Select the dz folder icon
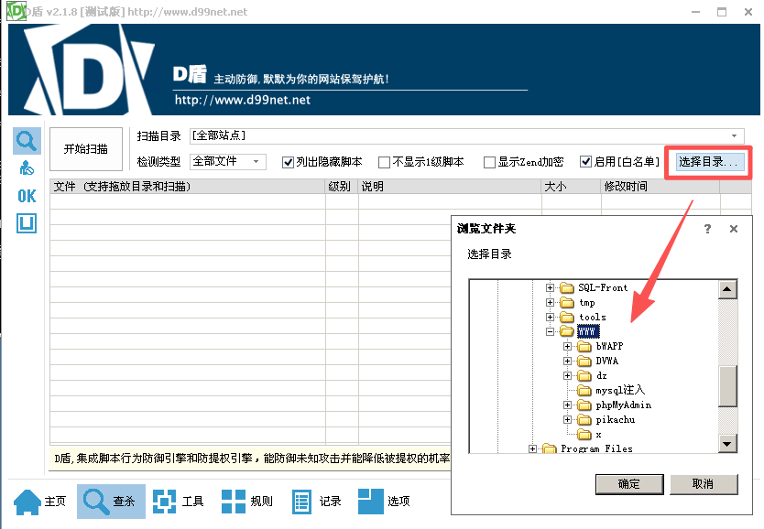 coord(584,375)
